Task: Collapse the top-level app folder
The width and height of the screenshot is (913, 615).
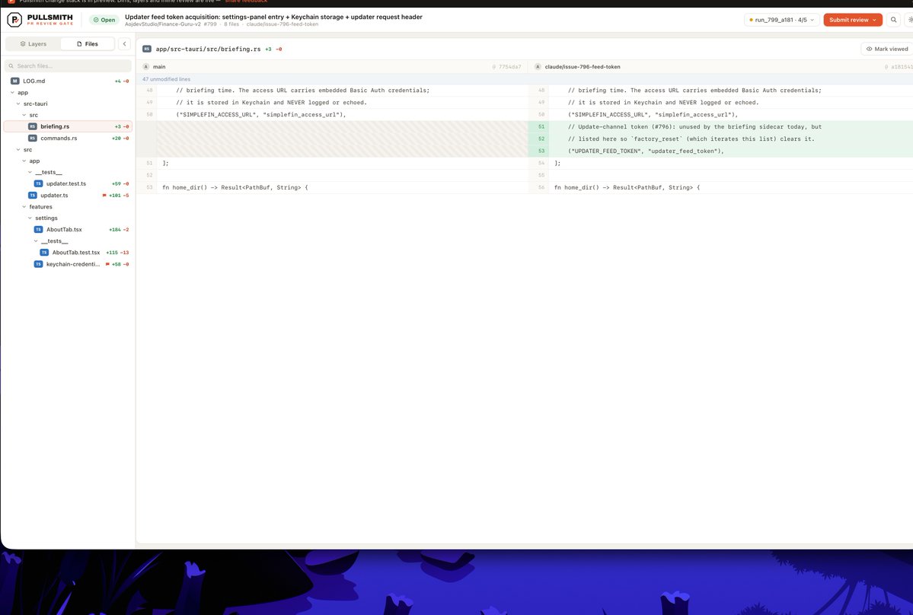Action: [12, 93]
